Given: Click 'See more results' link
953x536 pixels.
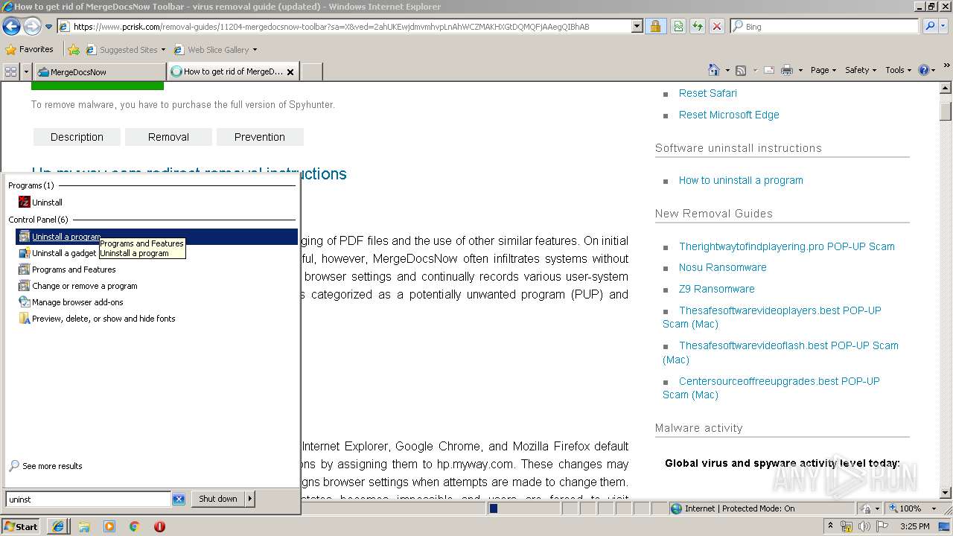Looking at the screenshot, I should (52, 466).
